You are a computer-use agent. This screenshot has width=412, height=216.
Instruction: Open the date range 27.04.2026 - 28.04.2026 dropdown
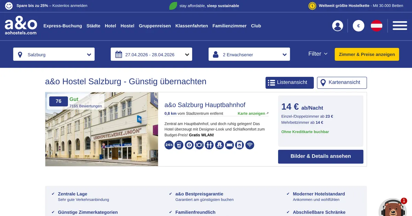[151, 54]
